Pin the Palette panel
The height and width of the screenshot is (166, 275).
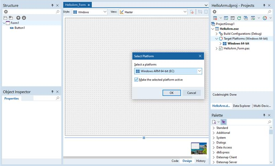264,115
